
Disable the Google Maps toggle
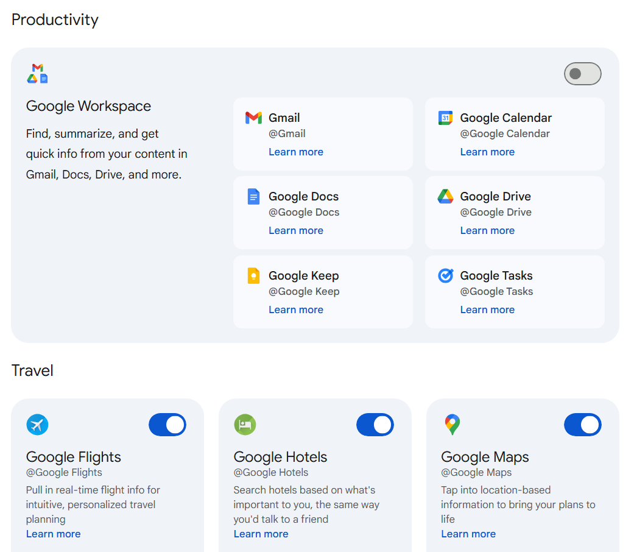pyautogui.click(x=582, y=425)
